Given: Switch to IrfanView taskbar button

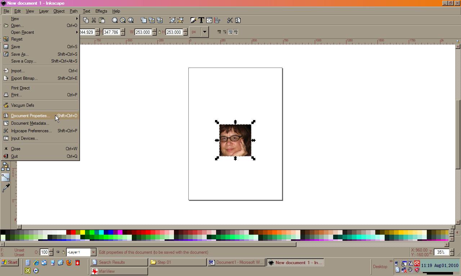Looking at the screenshot, I should 119,271.
